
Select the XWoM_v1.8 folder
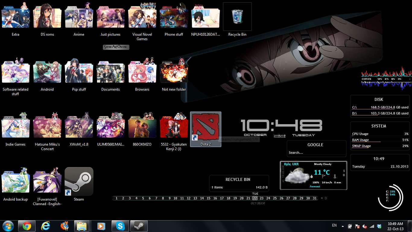click(x=79, y=125)
